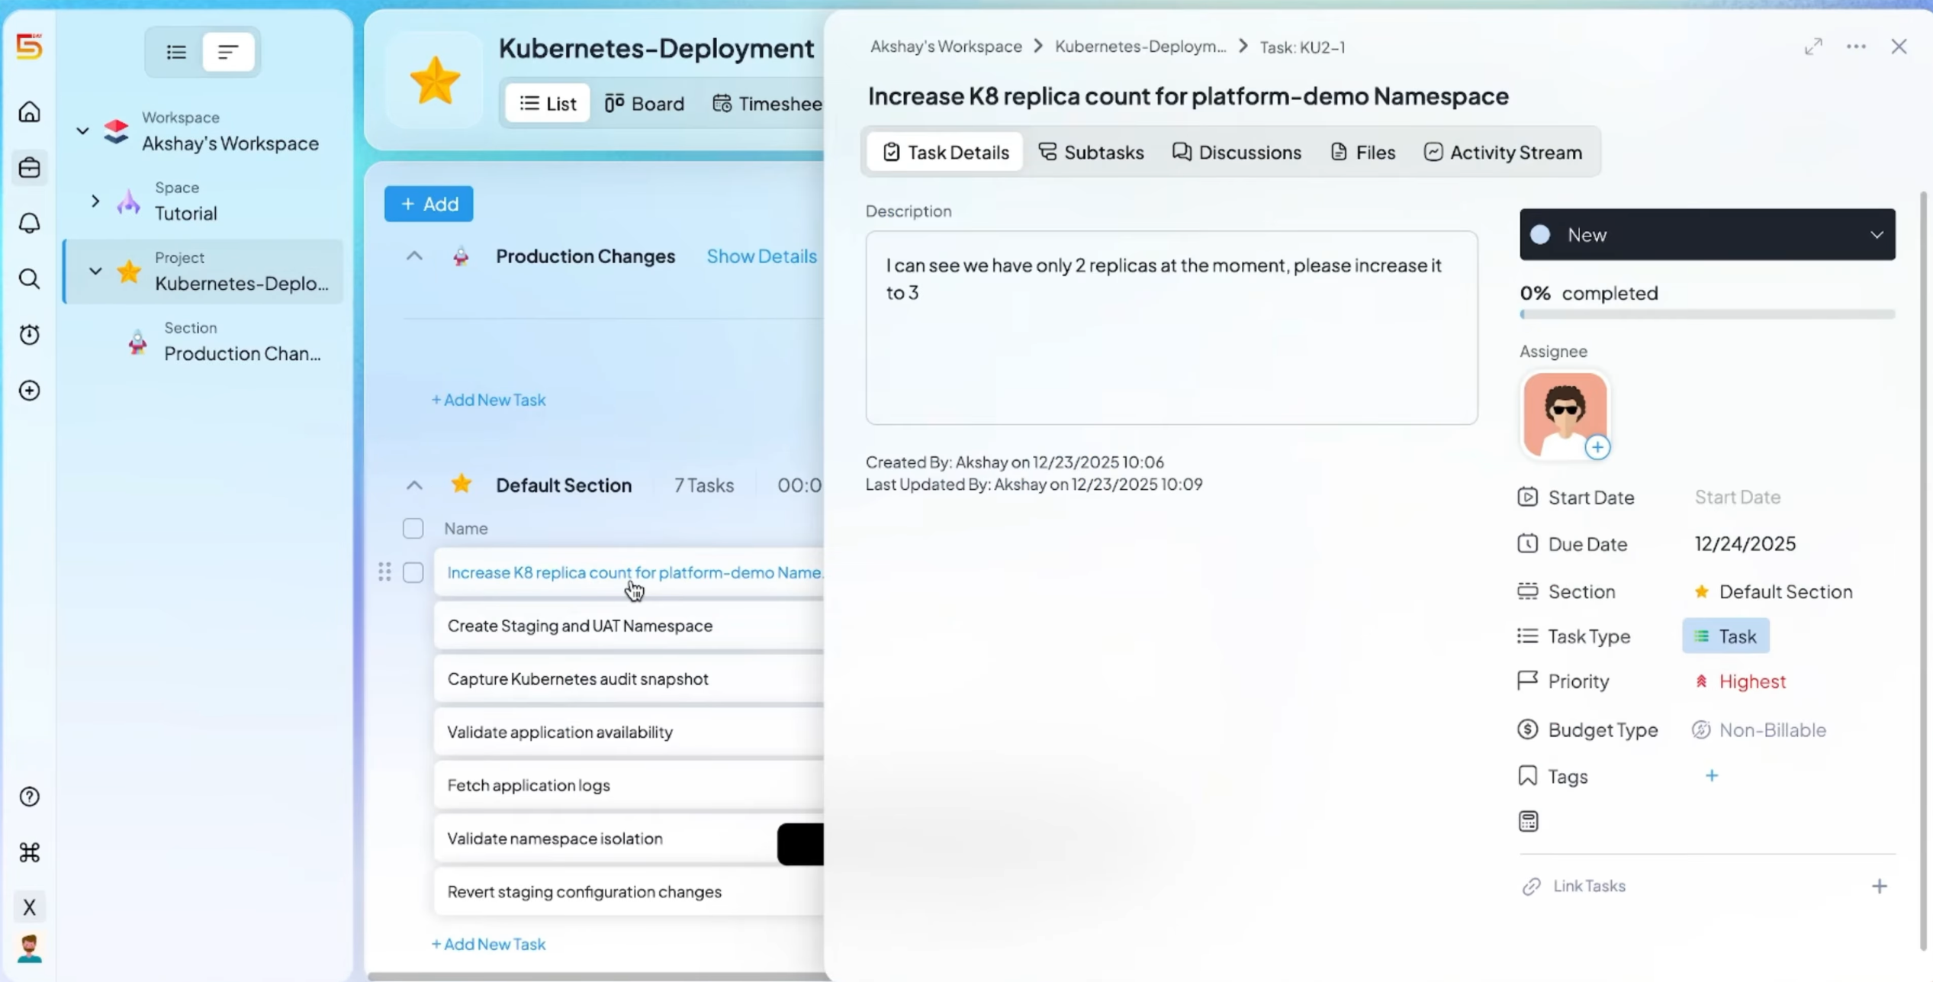Click Show Details link for Production Changes
The width and height of the screenshot is (1933, 982).
pos(761,256)
